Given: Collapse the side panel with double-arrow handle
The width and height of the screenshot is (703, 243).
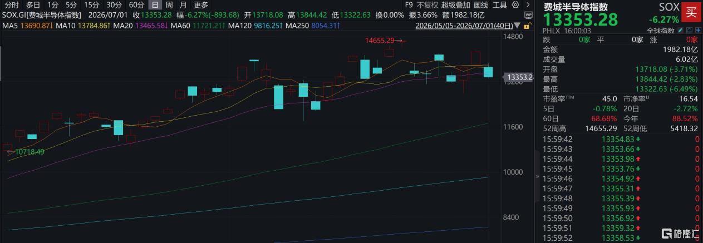Looking at the screenshot, I should point(537,176).
